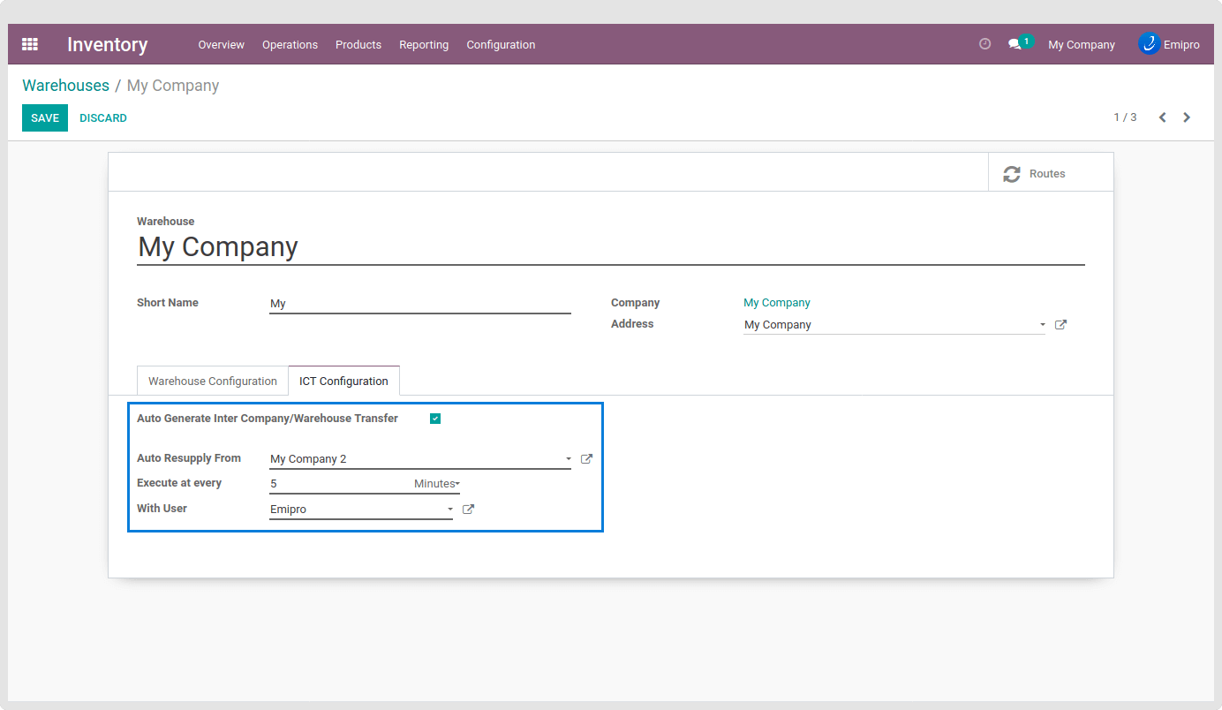Click the SAVE button

pyautogui.click(x=45, y=118)
